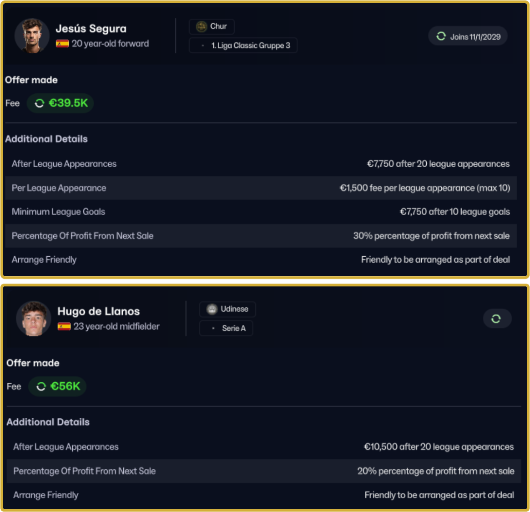530x512 pixels.
Task: Click the Udinese club badge icon
Action: click(x=212, y=309)
